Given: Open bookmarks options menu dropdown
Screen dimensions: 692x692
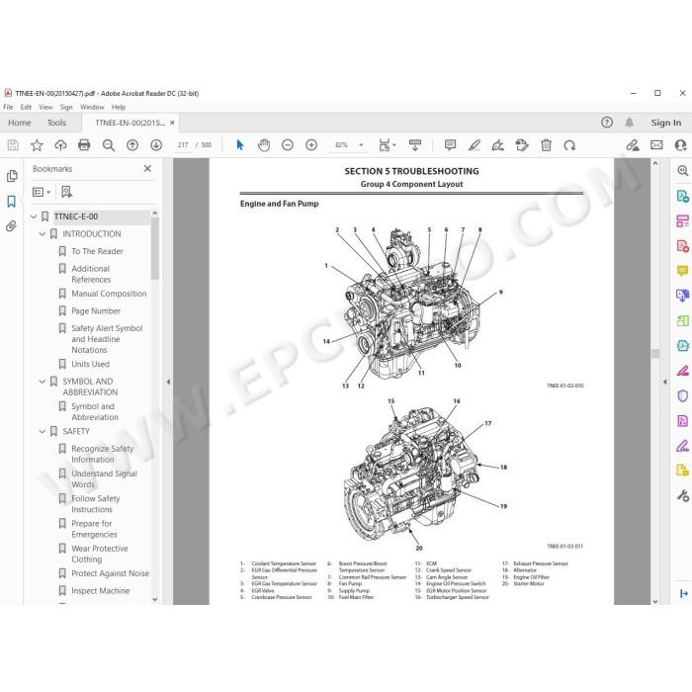Looking at the screenshot, I should click(42, 192).
